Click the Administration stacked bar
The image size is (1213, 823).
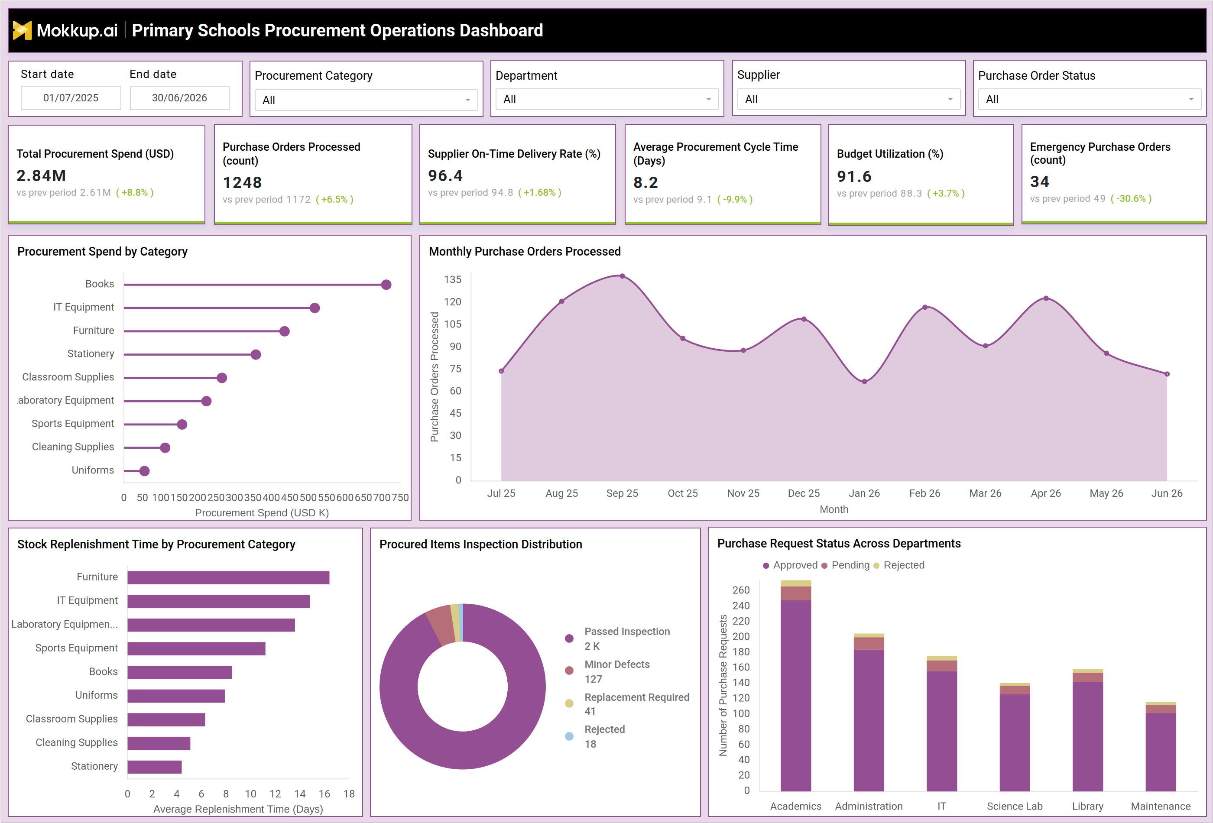(869, 713)
